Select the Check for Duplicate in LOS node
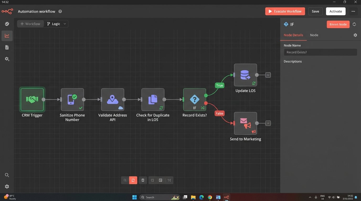The width and height of the screenshot is (361, 201). [153, 99]
